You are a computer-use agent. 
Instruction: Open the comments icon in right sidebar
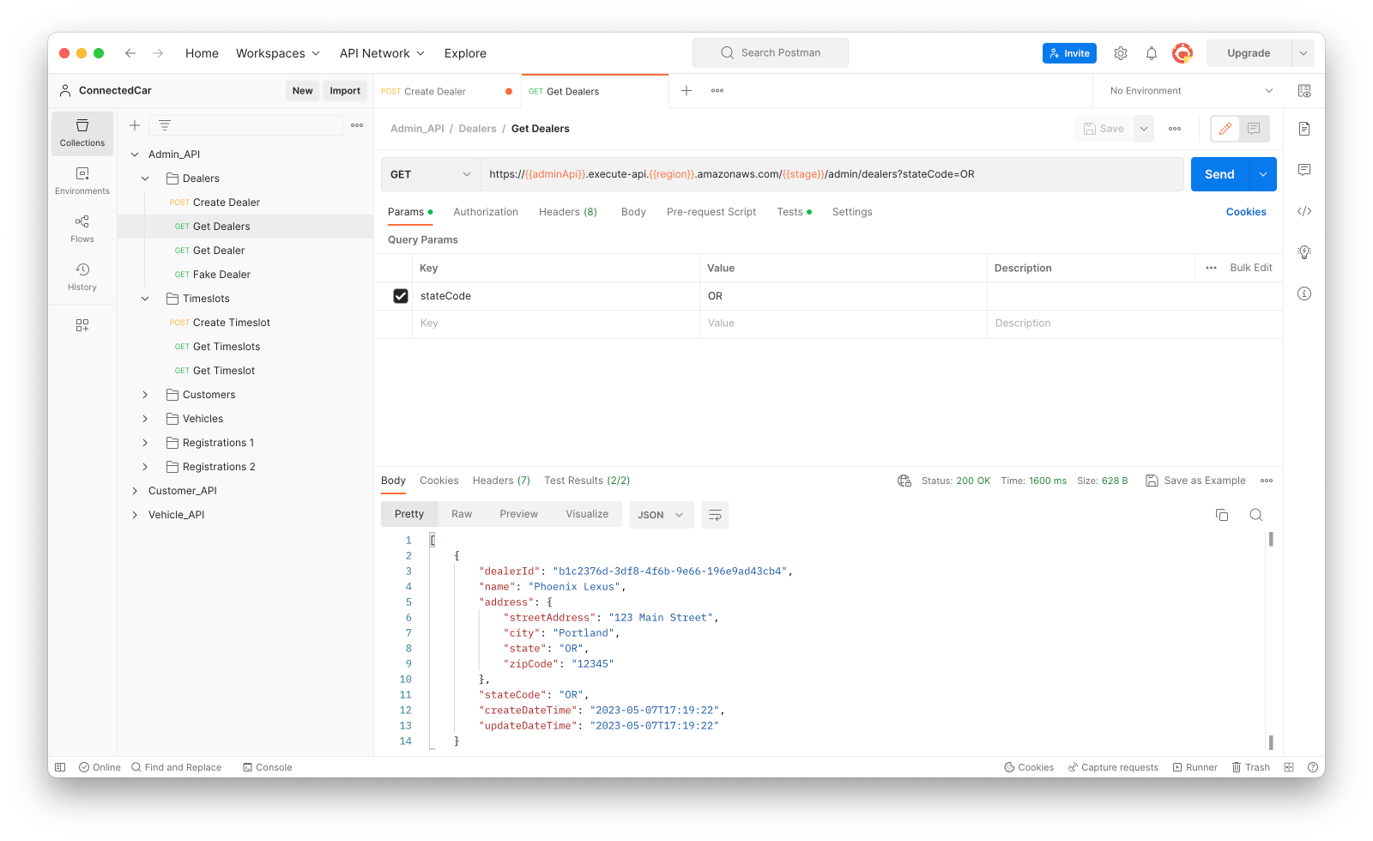(1304, 170)
